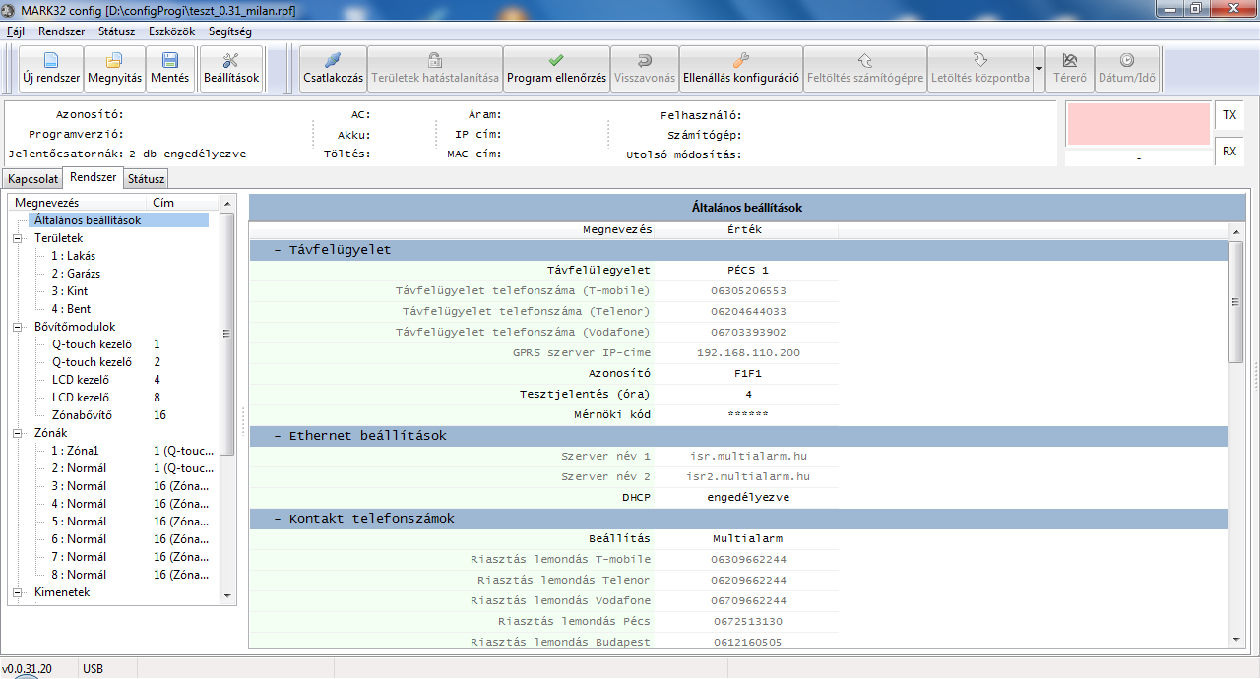Collapse the Zónák tree node
The height and width of the screenshot is (679, 1260).
pos(17,433)
